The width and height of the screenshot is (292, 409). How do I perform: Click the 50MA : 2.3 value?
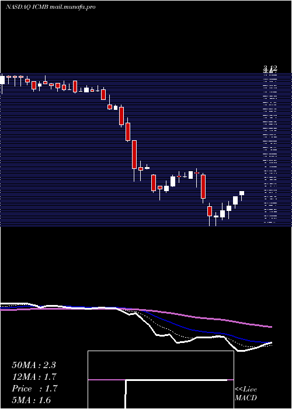click(x=34, y=365)
